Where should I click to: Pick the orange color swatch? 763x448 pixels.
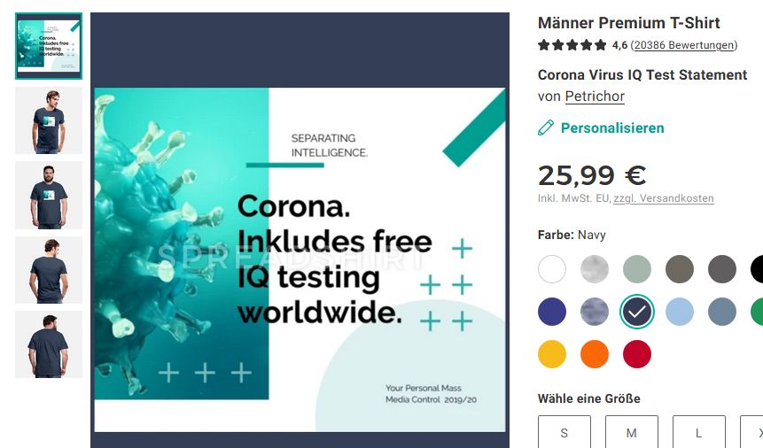[x=594, y=353]
